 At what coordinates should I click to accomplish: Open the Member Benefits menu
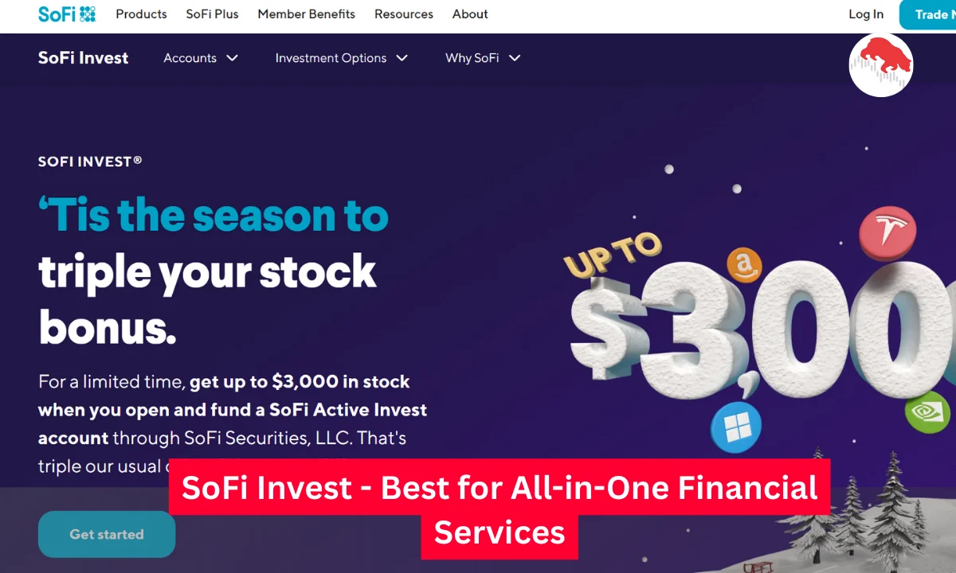tap(306, 14)
